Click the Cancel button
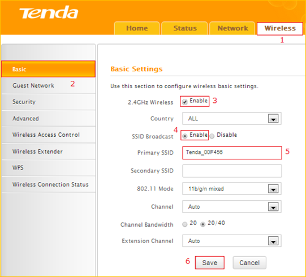 [249, 262]
